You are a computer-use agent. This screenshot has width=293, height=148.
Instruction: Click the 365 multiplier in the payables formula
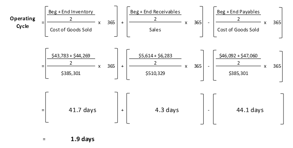coord(277,23)
